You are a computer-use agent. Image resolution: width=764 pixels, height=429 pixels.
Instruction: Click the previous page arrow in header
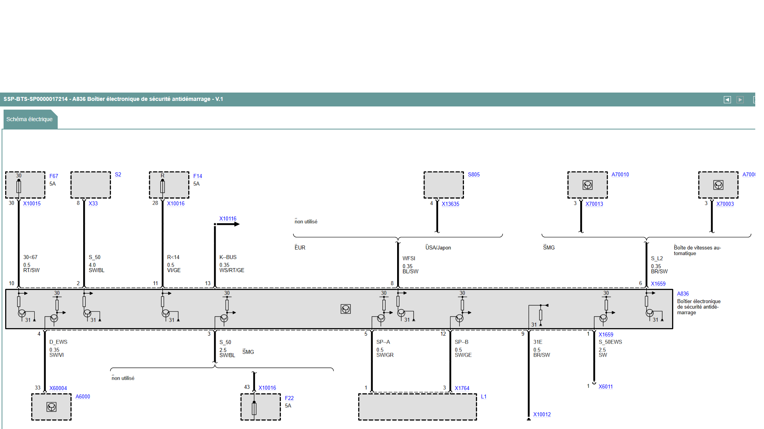pyautogui.click(x=727, y=100)
